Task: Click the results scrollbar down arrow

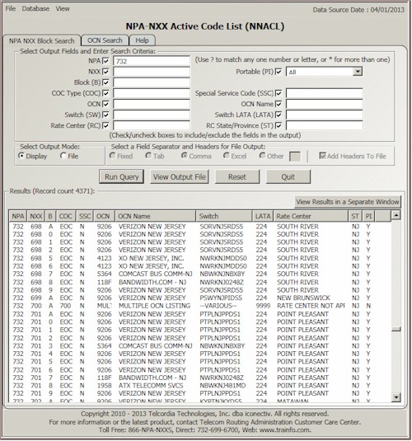Action: (396, 397)
